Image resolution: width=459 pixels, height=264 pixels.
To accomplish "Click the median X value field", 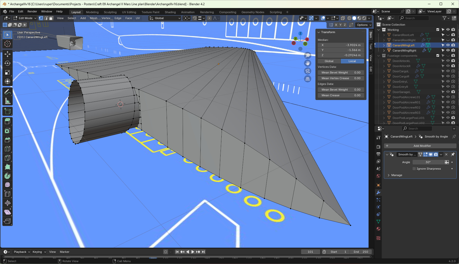I will tap(341, 45).
